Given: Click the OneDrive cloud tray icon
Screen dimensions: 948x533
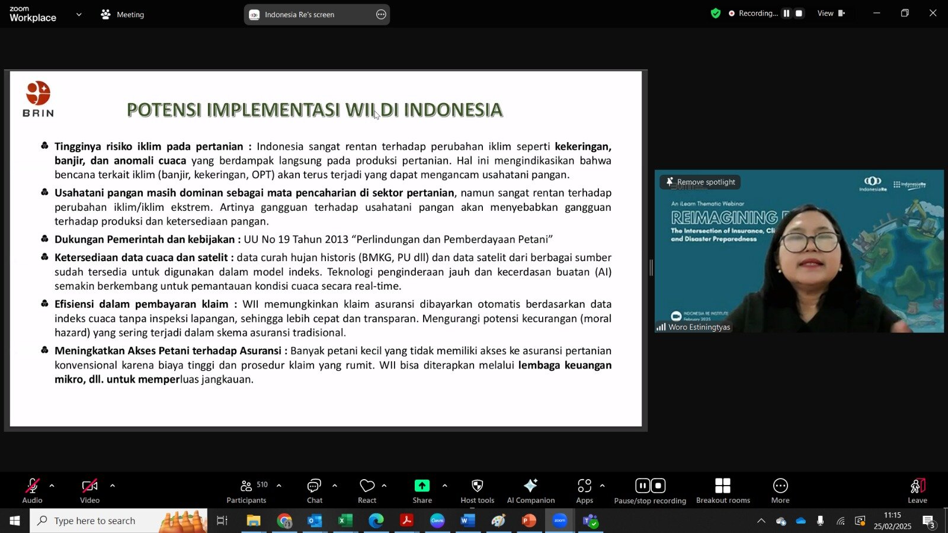Looking at the screenshot, I should coord(801,521).
